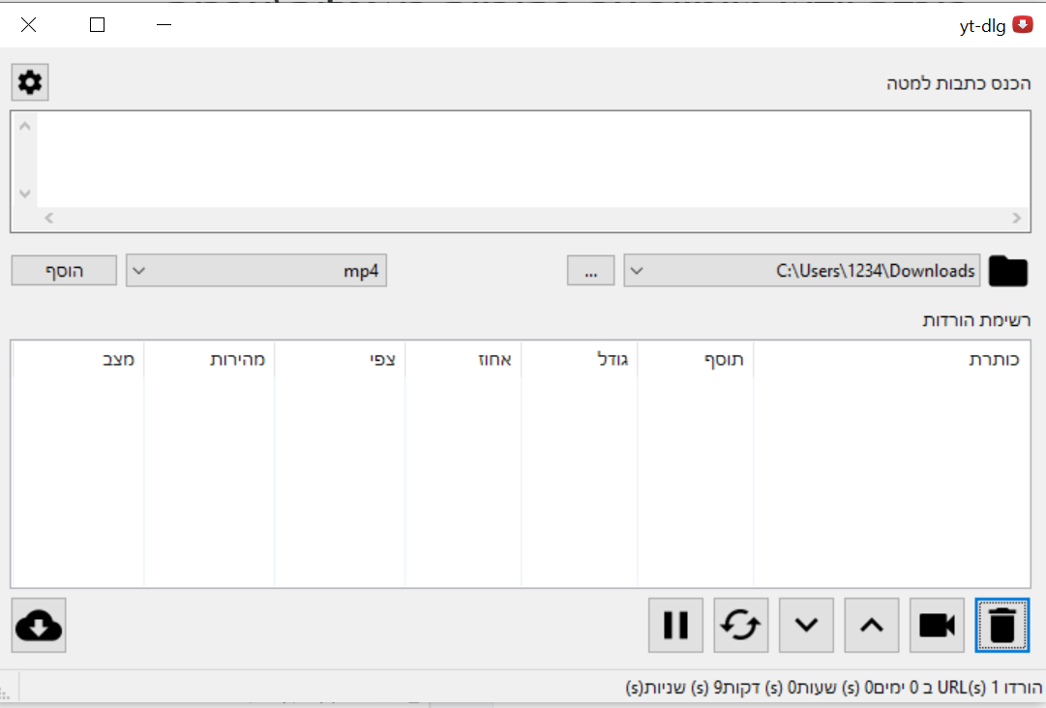The height and width of the screenshot is (708, 1046).
Task: Play video using the camera icon
Action: tap(937, 626)
